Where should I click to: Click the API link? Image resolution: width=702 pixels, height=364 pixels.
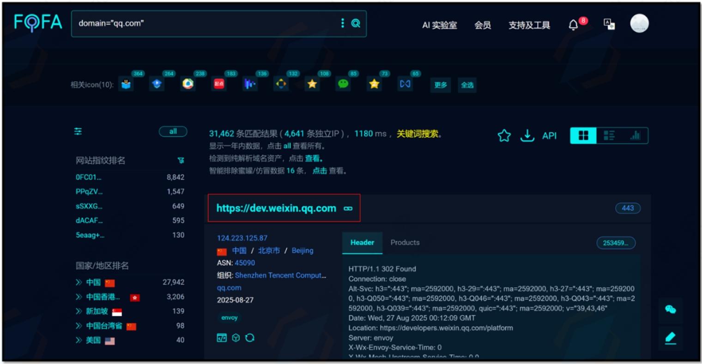click(549, 135)
